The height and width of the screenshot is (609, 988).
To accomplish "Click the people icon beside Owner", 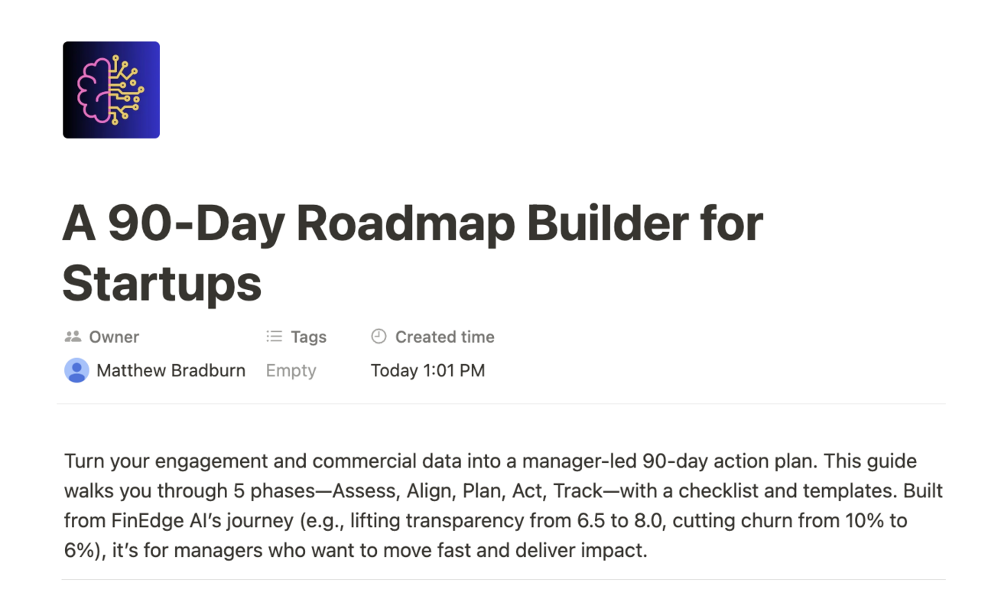I will [73, 337].
